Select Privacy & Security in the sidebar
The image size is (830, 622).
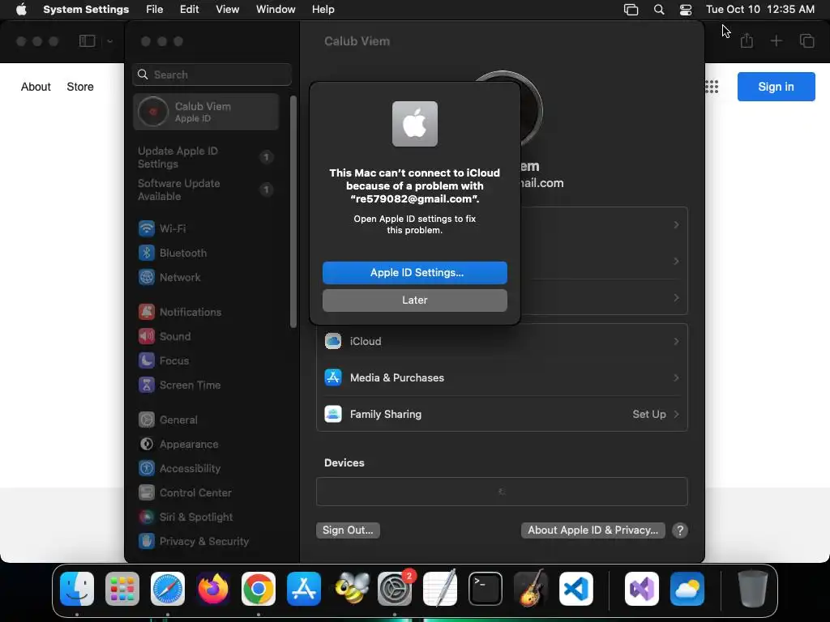coord(205,542)
